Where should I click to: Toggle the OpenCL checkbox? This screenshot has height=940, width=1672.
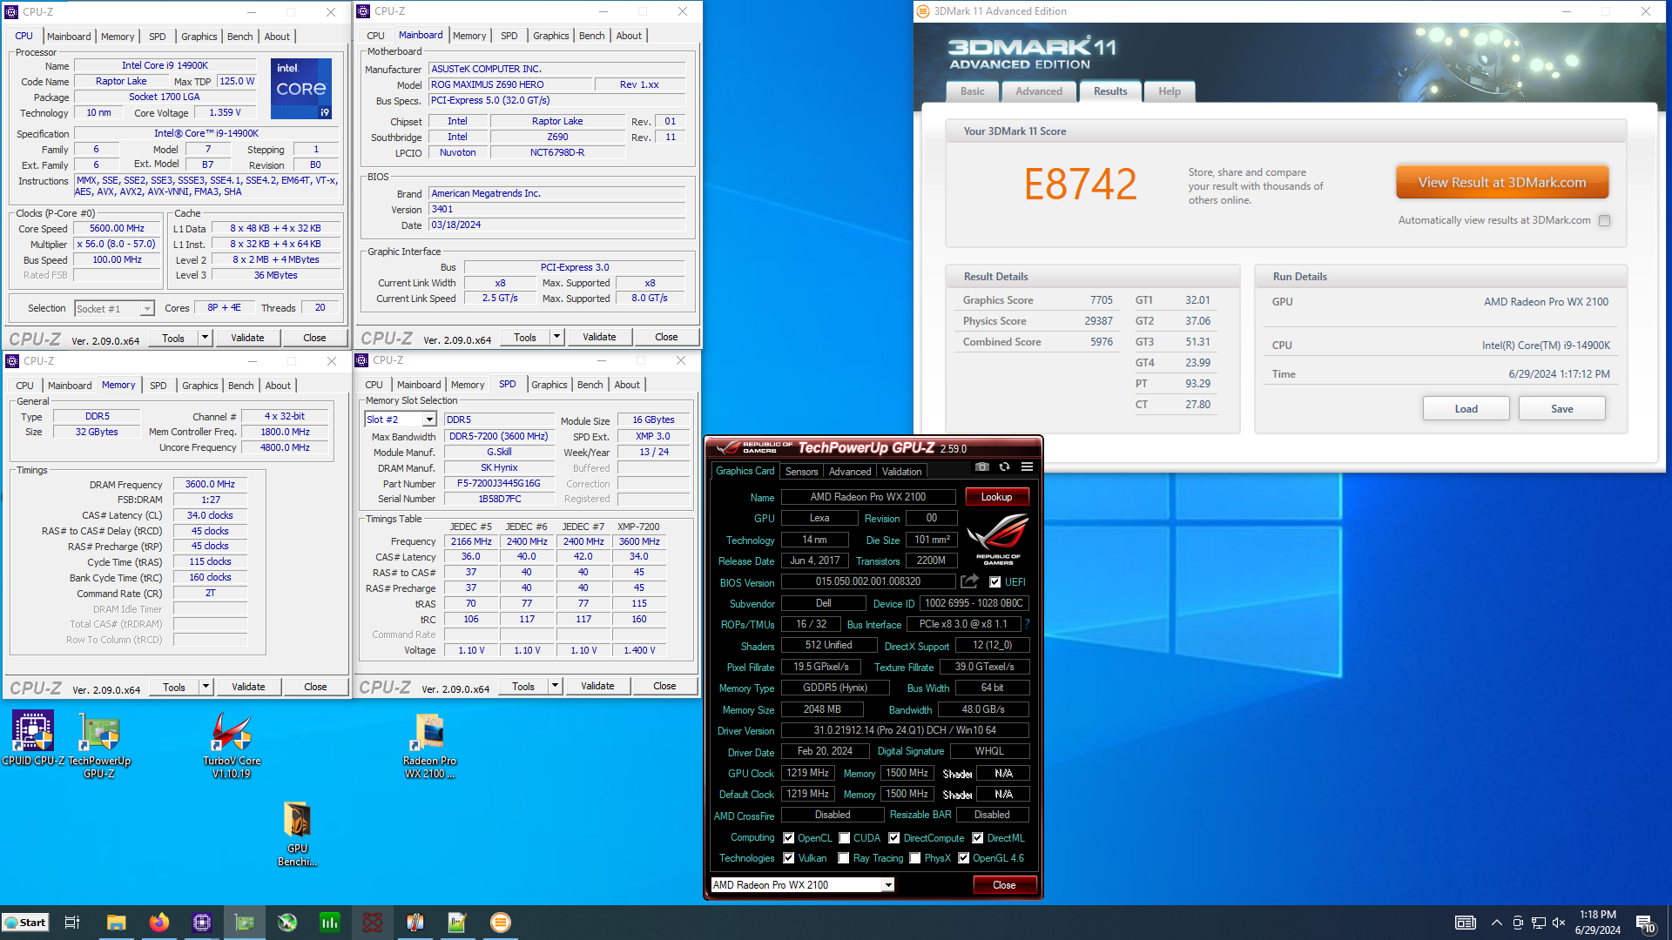(788, 838)
